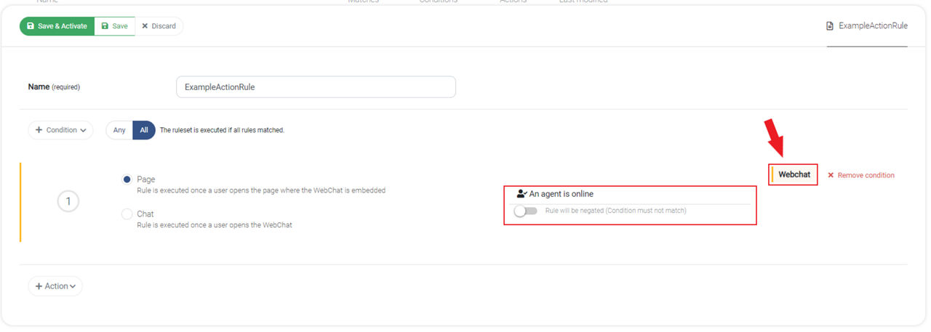Open the Condition dropdown
Image resolution: width=931 pixels, height=332 pixels.
(61, 130)
